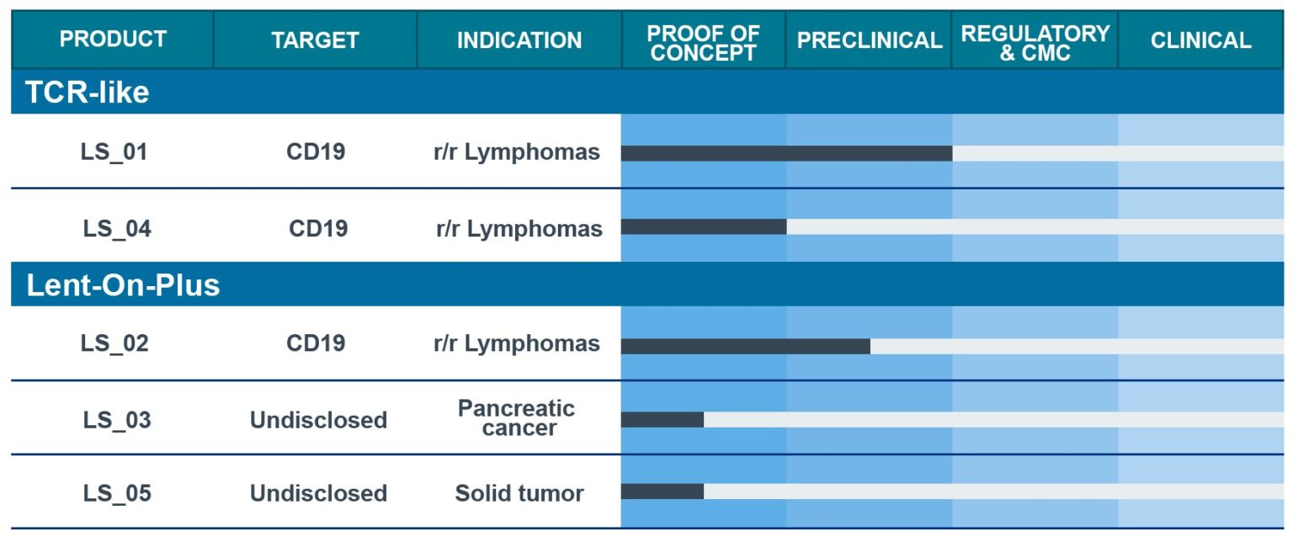The image size is (1293, 542).
Task: Select the Solid tumor indication text
Action: point(519,493)
